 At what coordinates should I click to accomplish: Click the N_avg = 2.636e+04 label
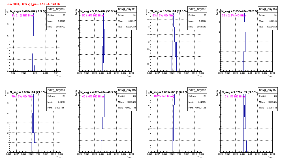(x=240, y=11)
